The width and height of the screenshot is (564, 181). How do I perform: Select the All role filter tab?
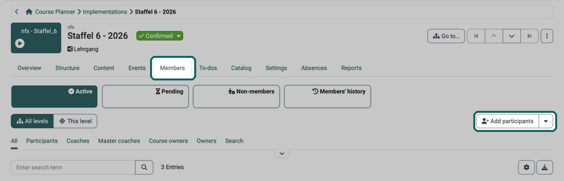[14, 141]
